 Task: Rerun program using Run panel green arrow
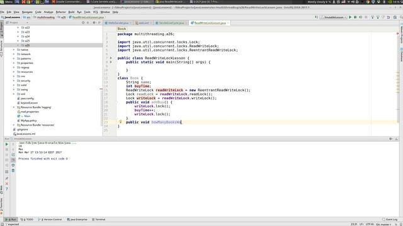pos(7,144)
